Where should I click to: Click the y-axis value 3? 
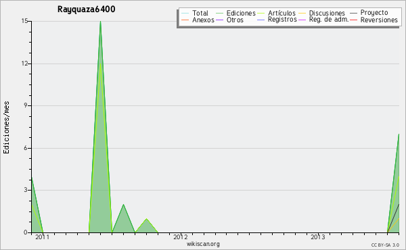tap(26, 190)
